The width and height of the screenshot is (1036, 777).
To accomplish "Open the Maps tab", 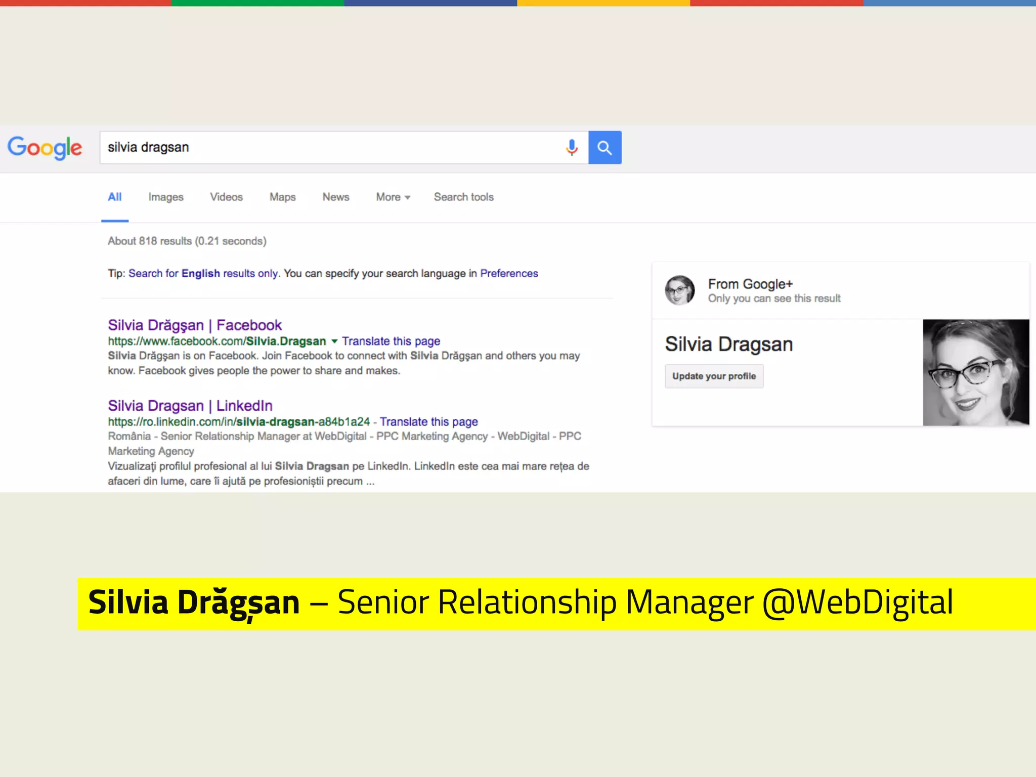I will 283,197.
